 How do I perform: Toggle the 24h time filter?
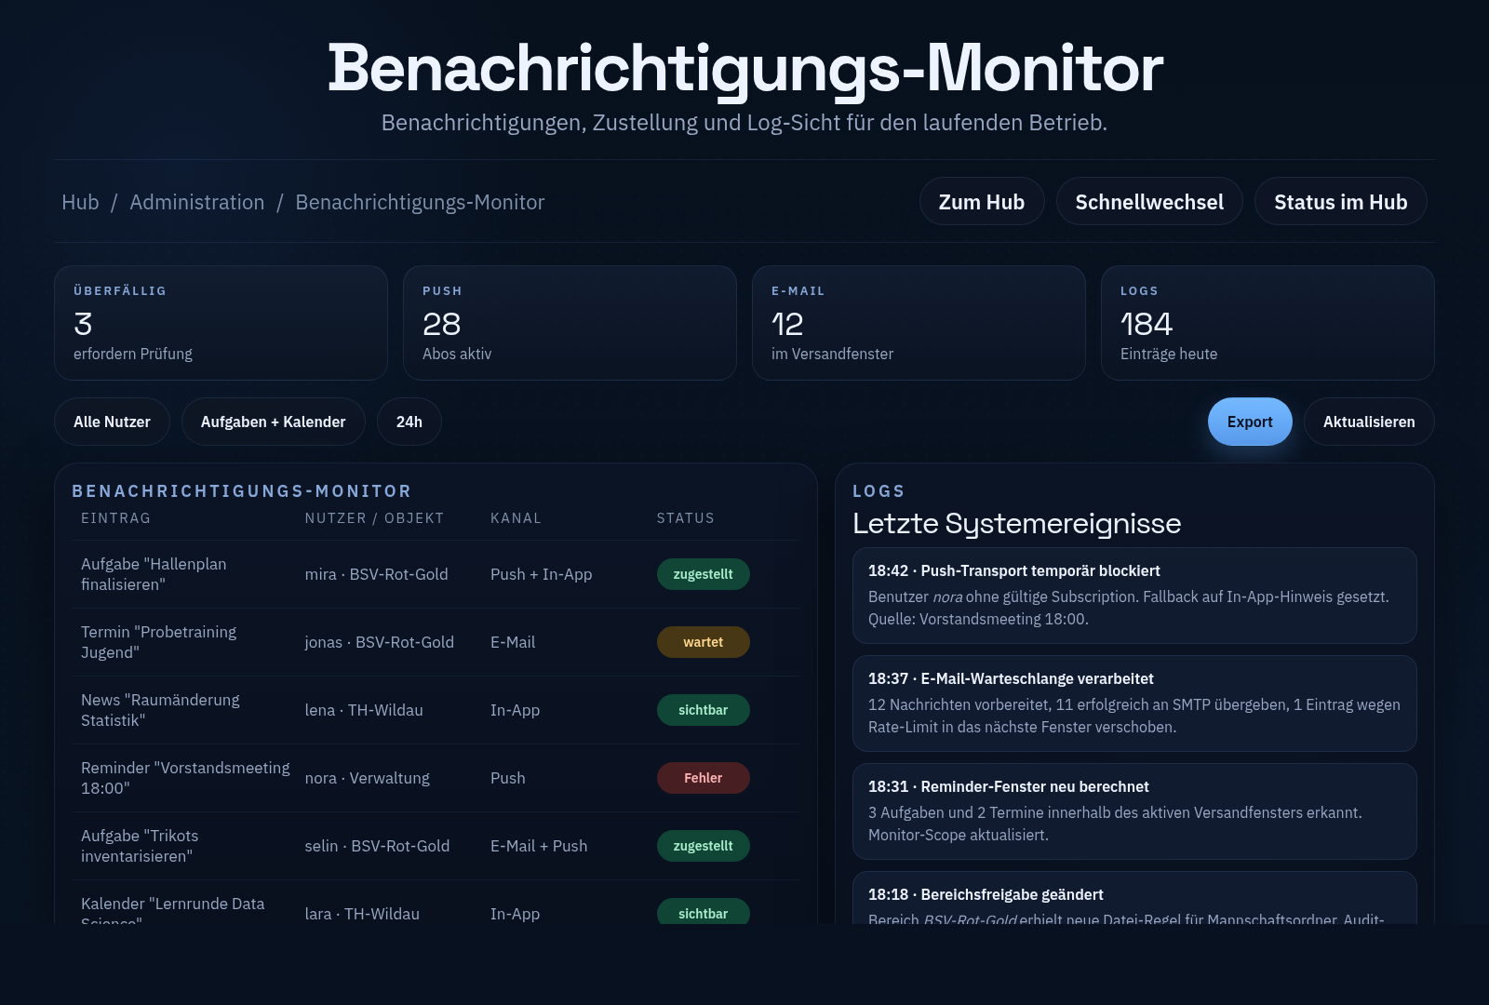(409, 422)
